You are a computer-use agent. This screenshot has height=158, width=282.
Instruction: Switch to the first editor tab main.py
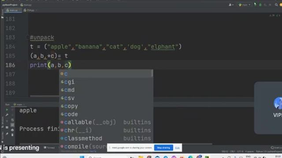13,11
